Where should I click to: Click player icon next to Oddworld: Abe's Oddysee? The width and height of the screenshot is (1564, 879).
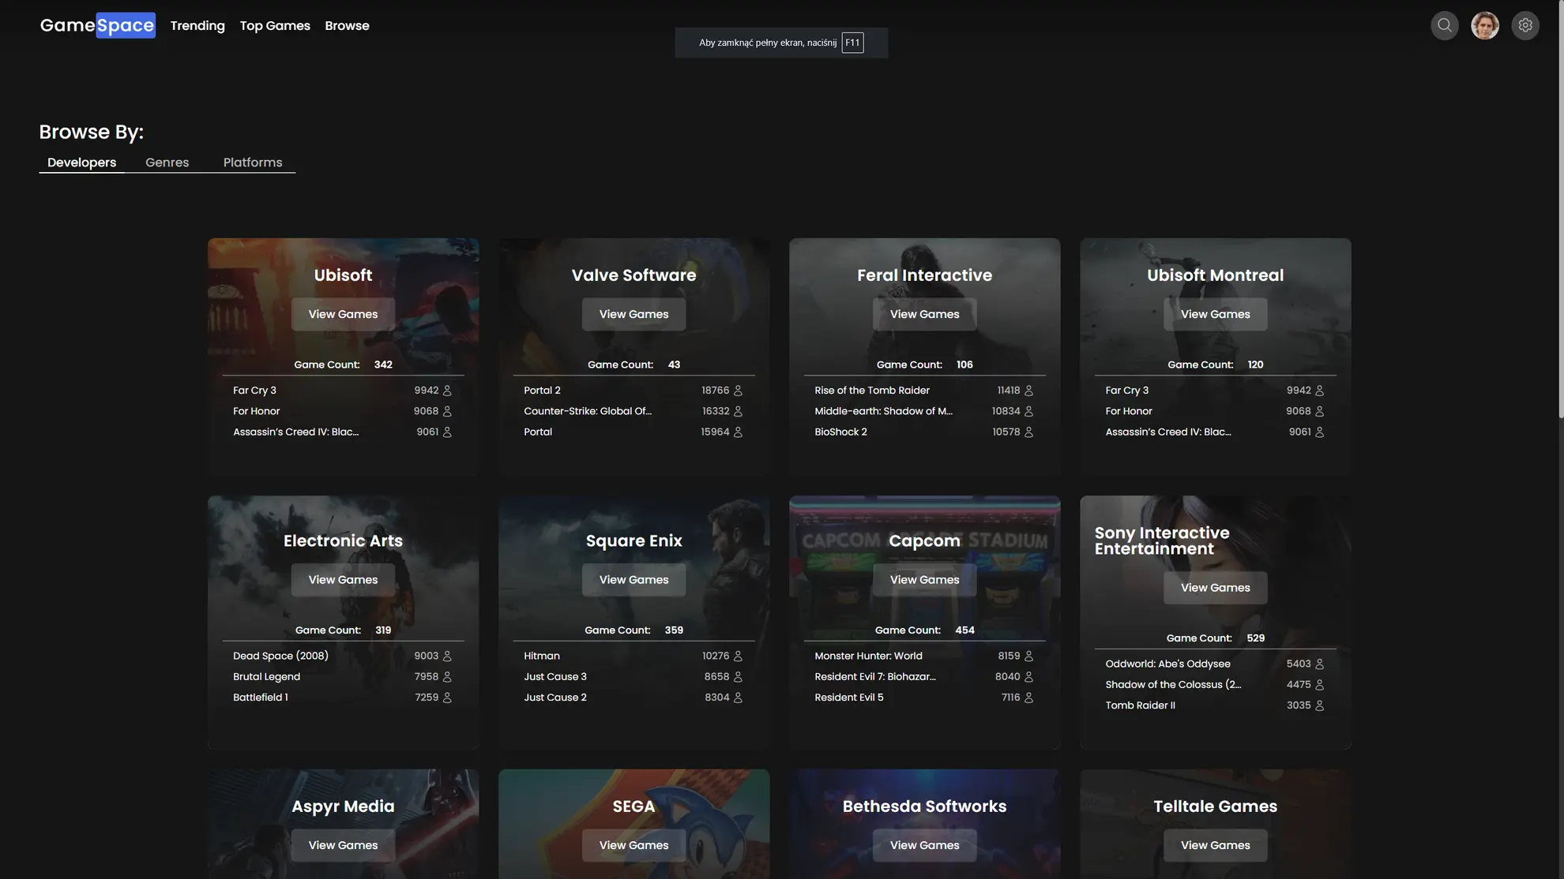click(x=1319, y=664)
